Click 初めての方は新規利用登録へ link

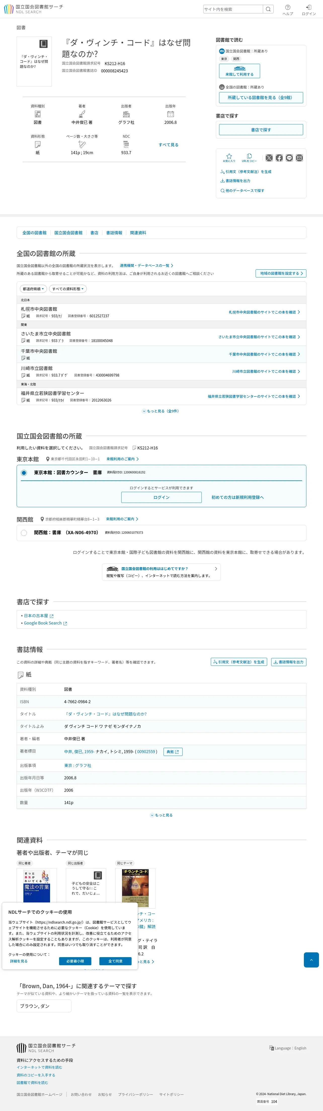tap(237, 497)
